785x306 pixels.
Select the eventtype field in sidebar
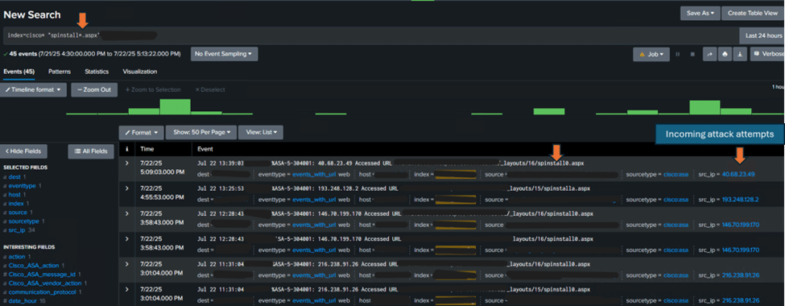coord(22,186)
